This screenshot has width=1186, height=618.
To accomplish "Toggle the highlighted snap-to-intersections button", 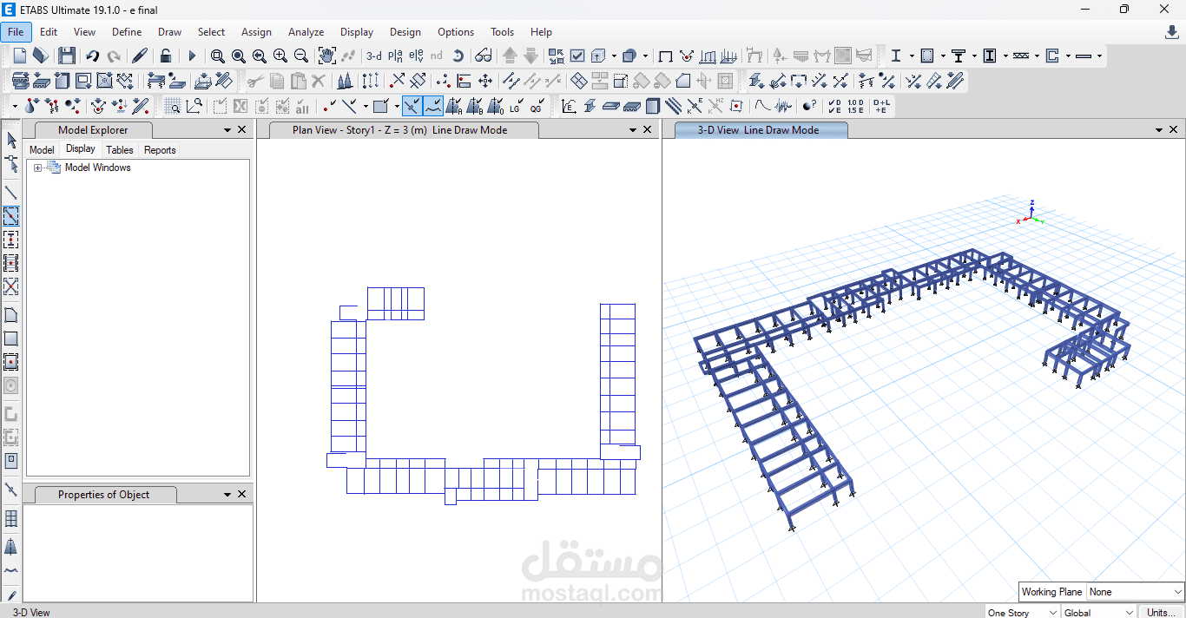I will (x=412, y=106).
